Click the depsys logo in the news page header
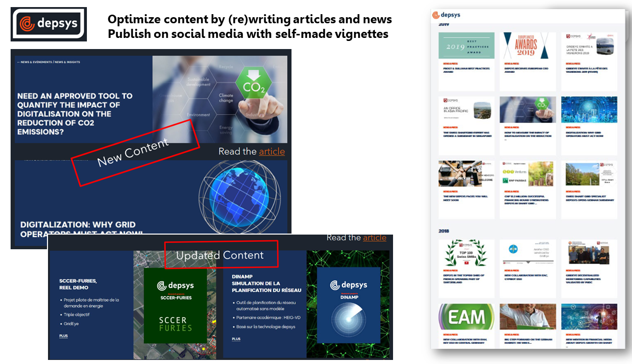632x364 pixels. coord(446,15)
